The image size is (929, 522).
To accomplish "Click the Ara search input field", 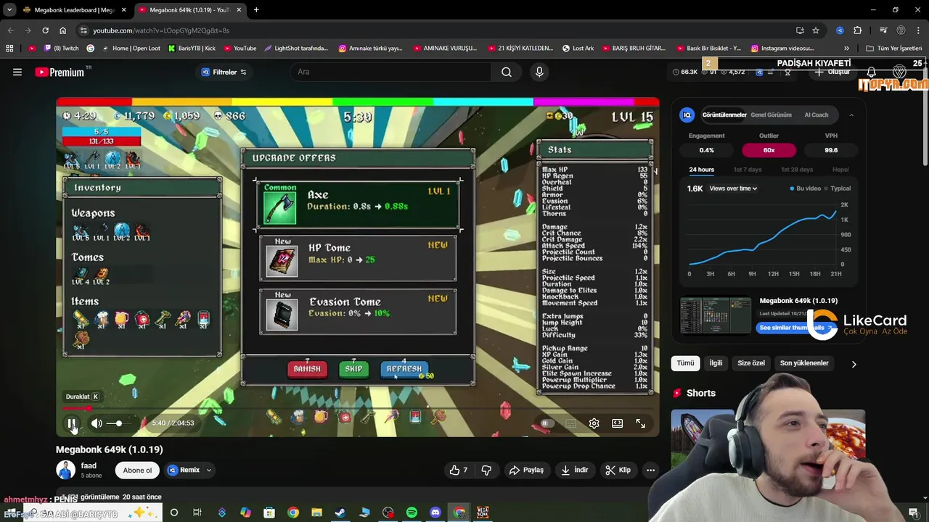I will pyautogui.click(x=390, y=72).
